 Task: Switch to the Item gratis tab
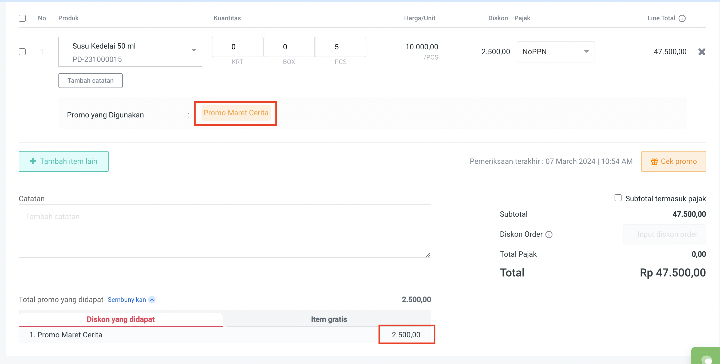329,319
